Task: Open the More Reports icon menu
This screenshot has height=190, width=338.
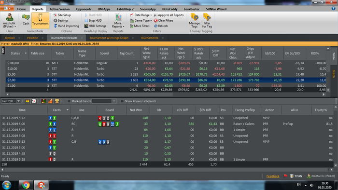Action: coord(118,17)
